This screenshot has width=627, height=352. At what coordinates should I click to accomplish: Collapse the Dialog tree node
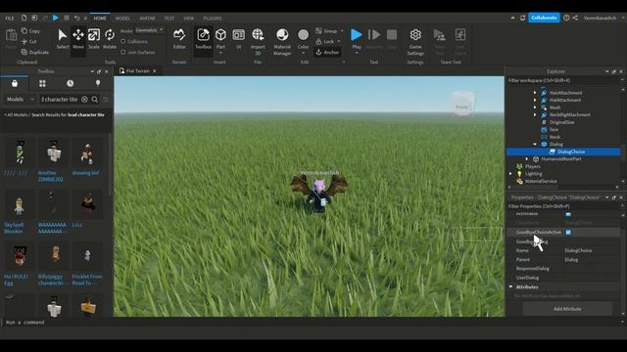pos(535,144)
